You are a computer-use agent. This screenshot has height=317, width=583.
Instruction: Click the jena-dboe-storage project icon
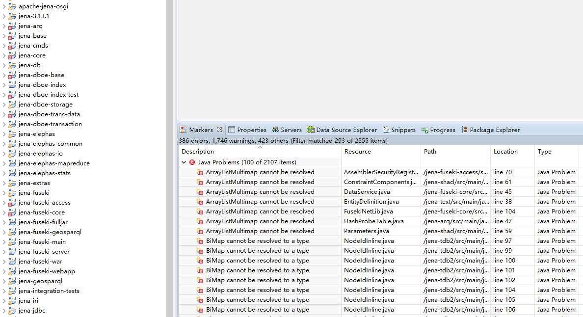click(12, 105)
